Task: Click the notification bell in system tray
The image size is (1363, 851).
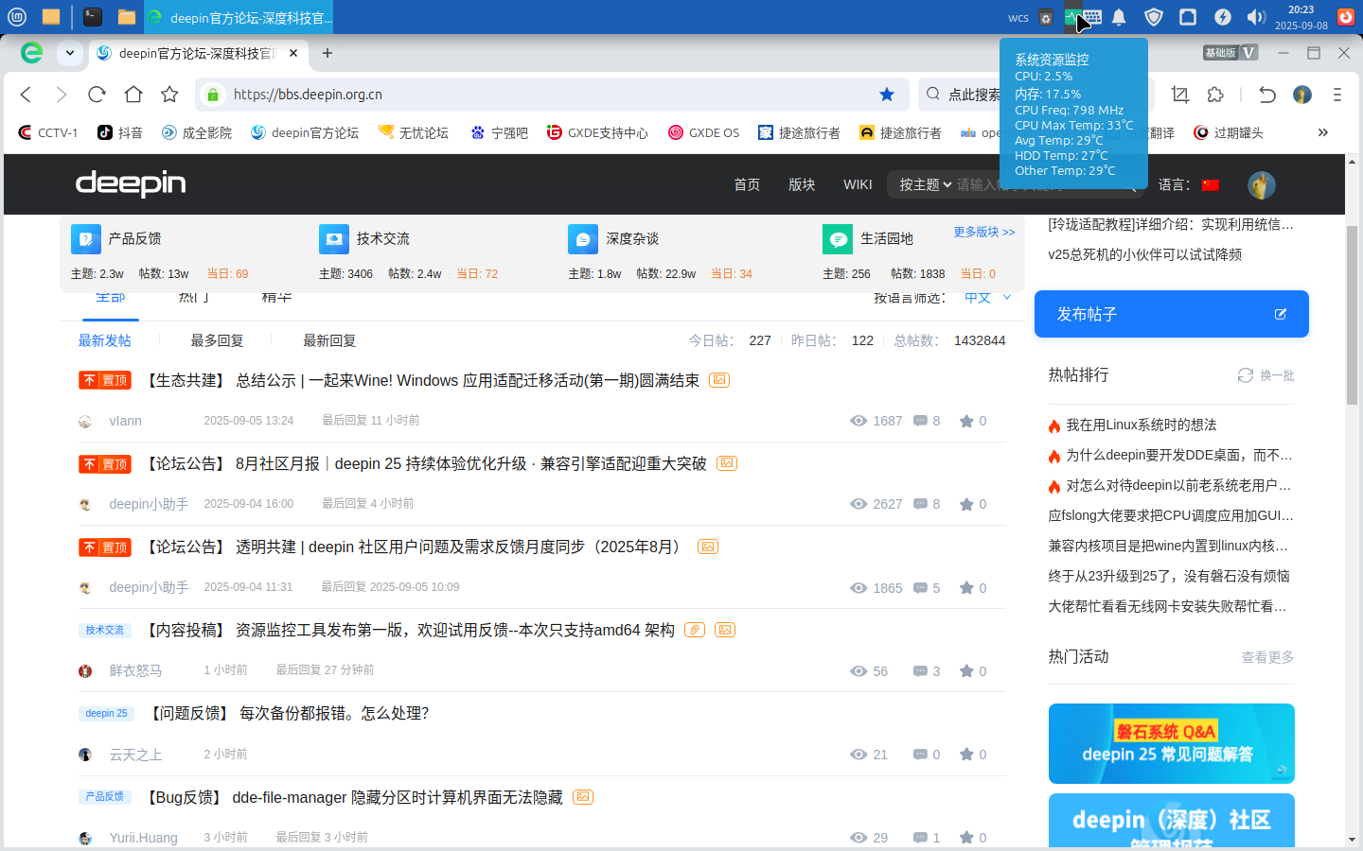Action: pos(1119,17)
